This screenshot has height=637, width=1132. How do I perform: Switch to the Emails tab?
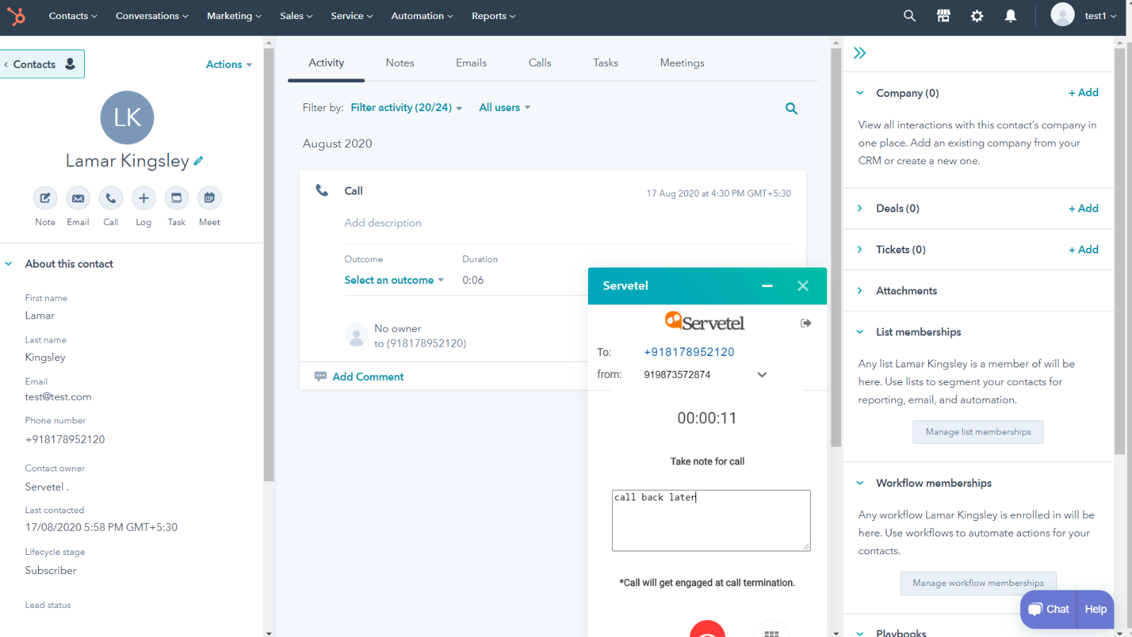pyautogui.click(x=471, y=63)
